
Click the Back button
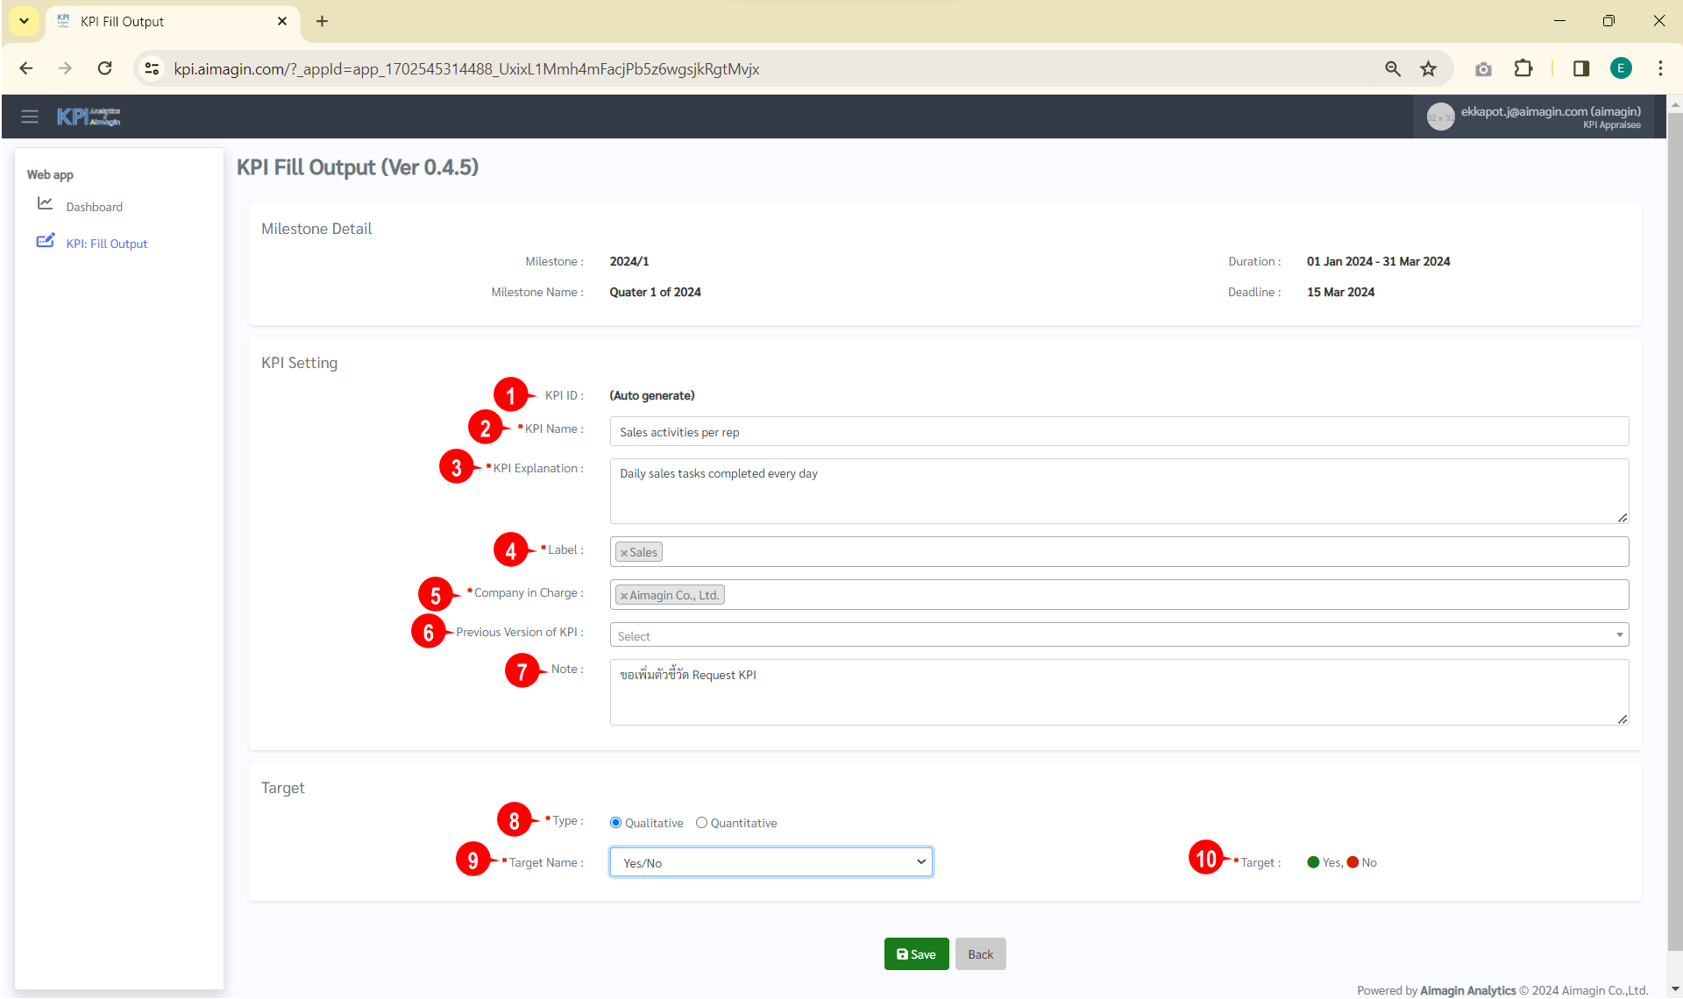click(980, 954)
